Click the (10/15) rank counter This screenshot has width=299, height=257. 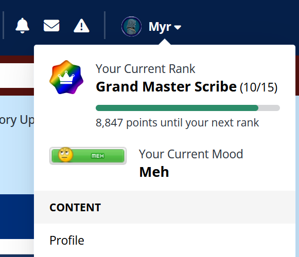click(258, 87)
